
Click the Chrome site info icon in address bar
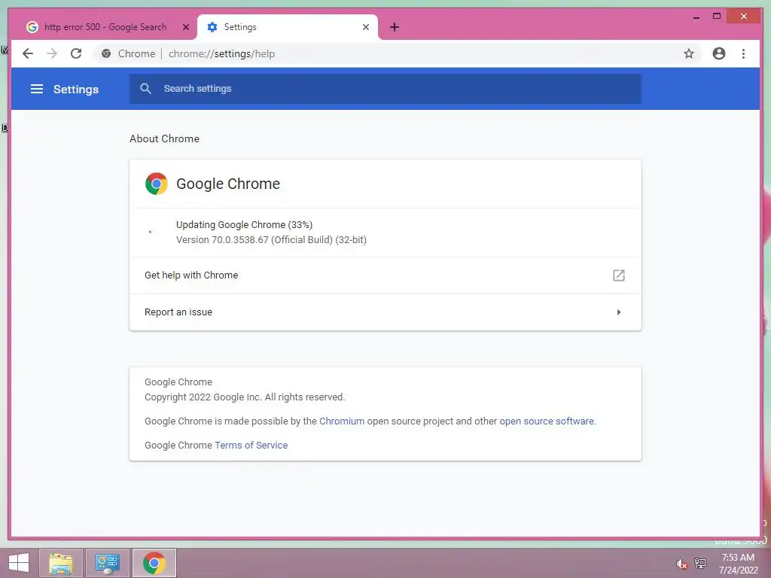pos(105,53)
